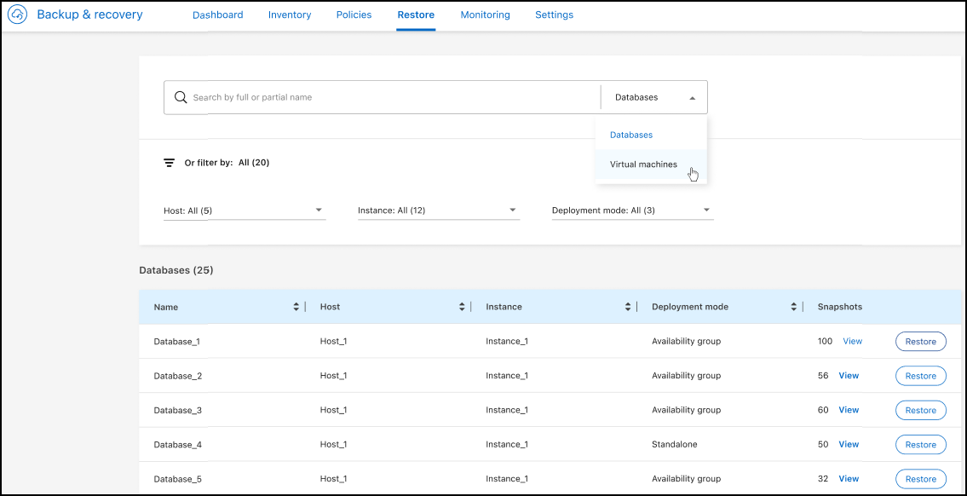The height and width of the screenshot is (496, 967).
Task: Select Virtual machines from dropdown list
Action: pos(643,164)
